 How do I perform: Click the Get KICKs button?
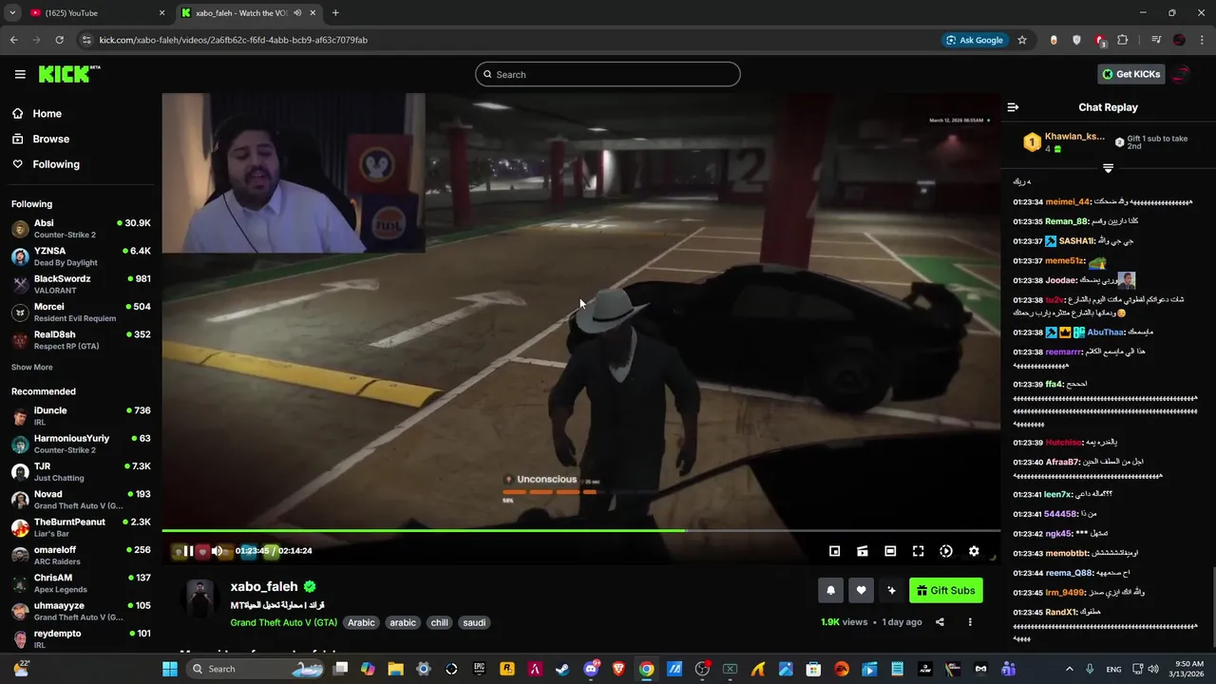pos(1130,74)
